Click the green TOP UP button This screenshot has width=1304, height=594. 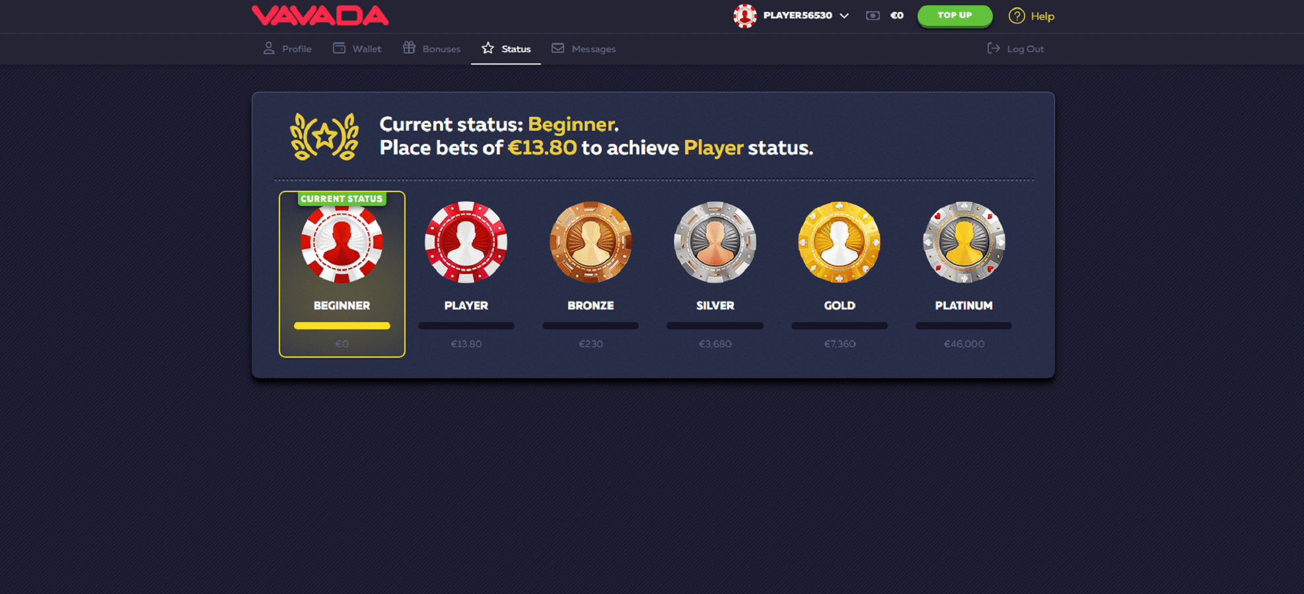click(955, 16)
